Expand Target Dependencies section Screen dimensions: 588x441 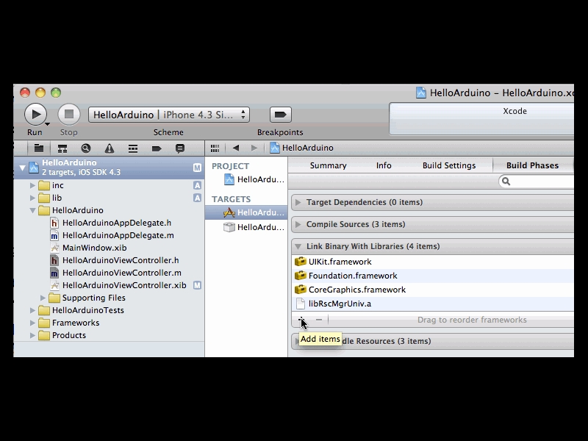(x=298, y=203)
